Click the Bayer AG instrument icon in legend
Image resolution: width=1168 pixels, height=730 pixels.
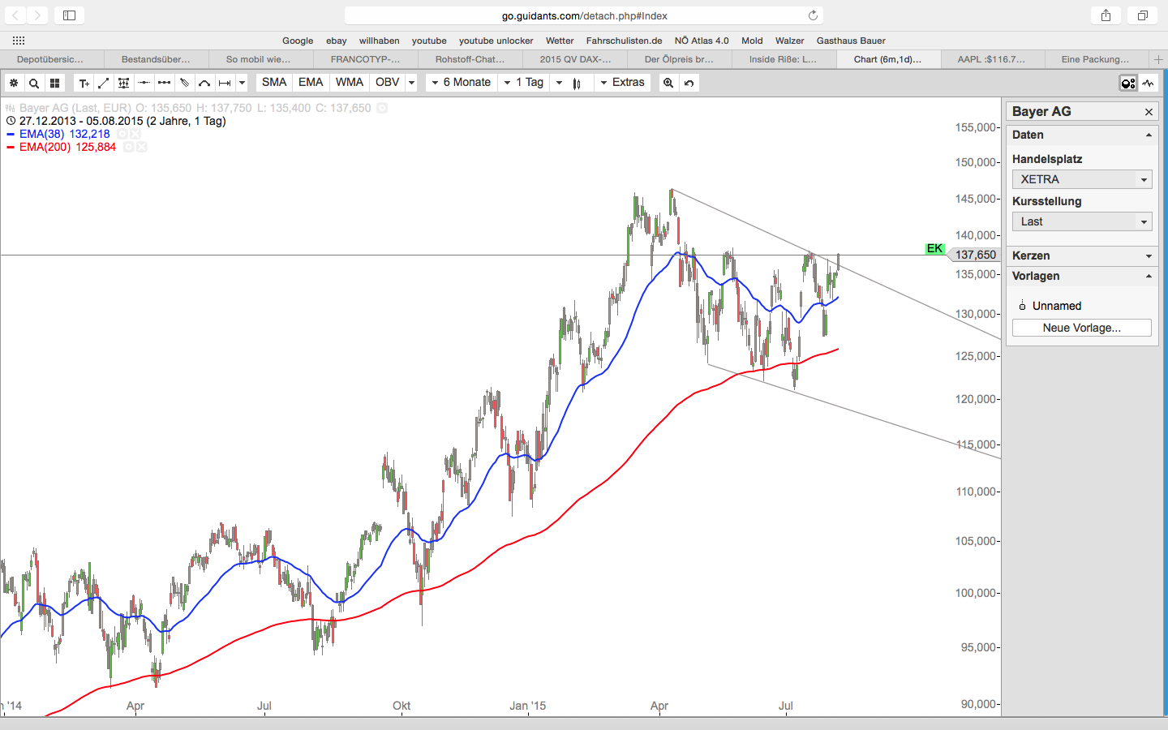tap(11, 108)
